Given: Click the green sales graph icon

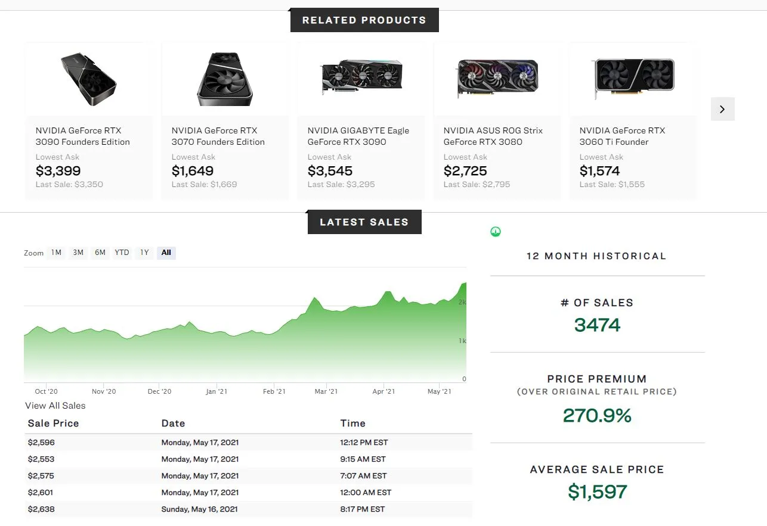Looking at the screenshot, I should [x=496, y=231].
